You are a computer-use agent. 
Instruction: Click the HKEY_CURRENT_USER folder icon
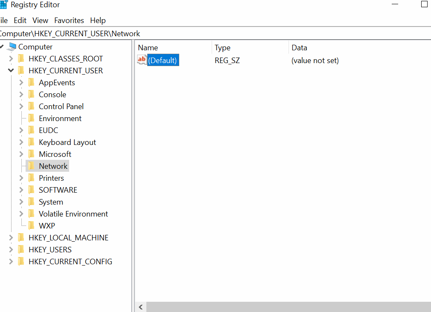point(21,71)
